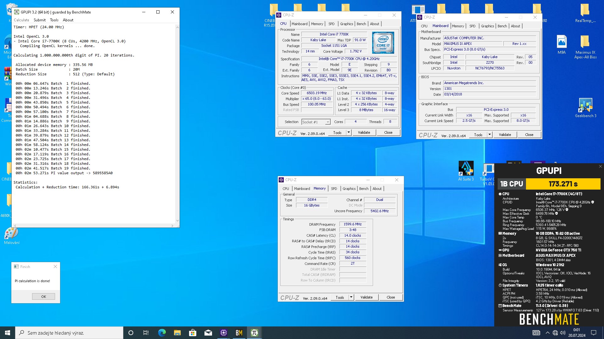Expand Tools dropdown arrow in Memory window
Viewport: 604px width, 339px height.
[x=351, y=297]
